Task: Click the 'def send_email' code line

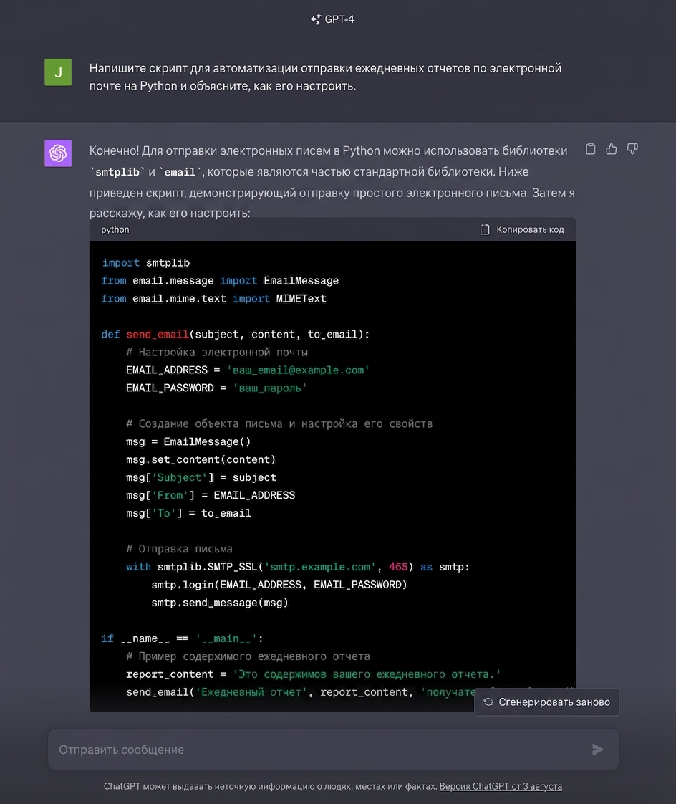Action: (x=236, y=335)
